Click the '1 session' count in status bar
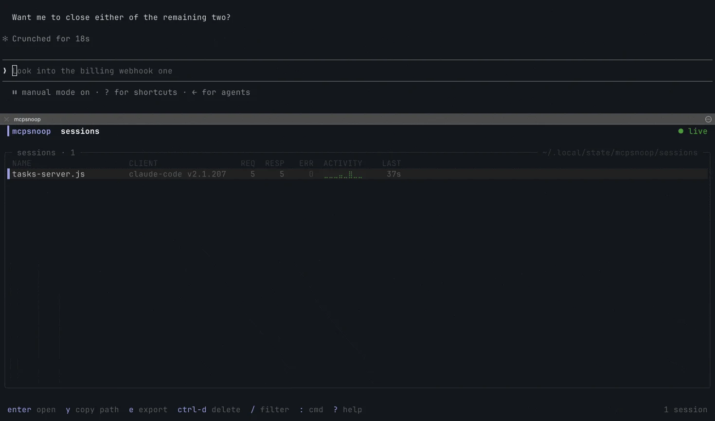The height and width of the screenshot is (421, 715). coord(686,410)
